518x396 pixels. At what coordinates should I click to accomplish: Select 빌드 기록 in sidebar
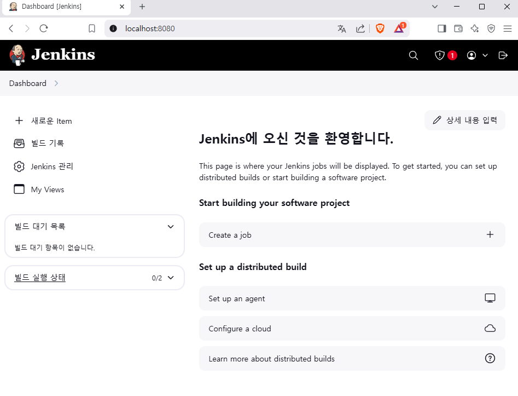[47, 144]
